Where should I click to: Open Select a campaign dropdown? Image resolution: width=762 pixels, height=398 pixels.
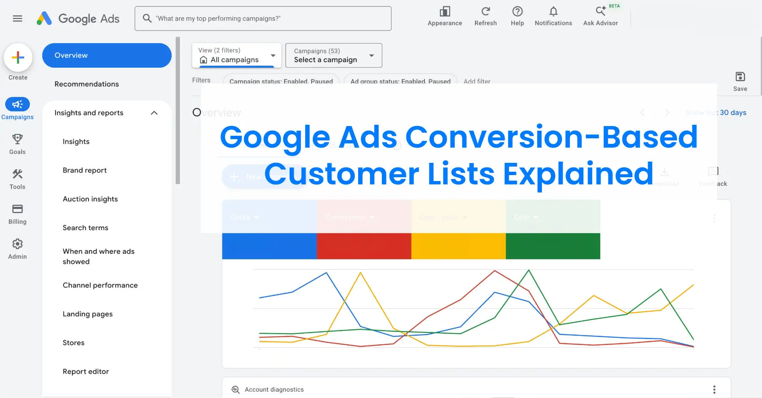point(334,55)
